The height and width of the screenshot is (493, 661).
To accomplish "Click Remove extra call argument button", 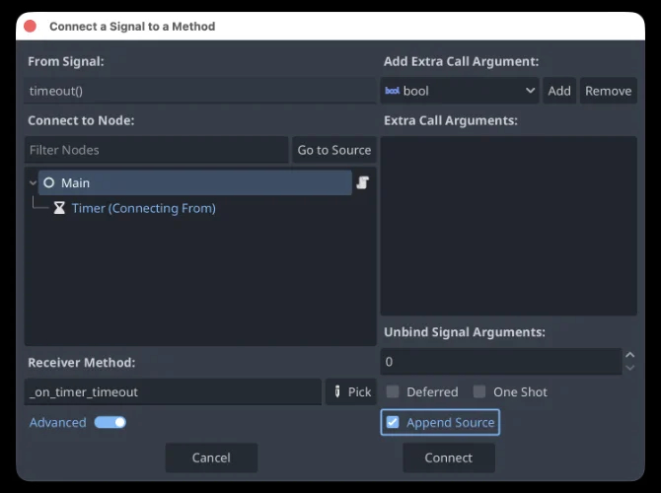I will coord(608,91).
